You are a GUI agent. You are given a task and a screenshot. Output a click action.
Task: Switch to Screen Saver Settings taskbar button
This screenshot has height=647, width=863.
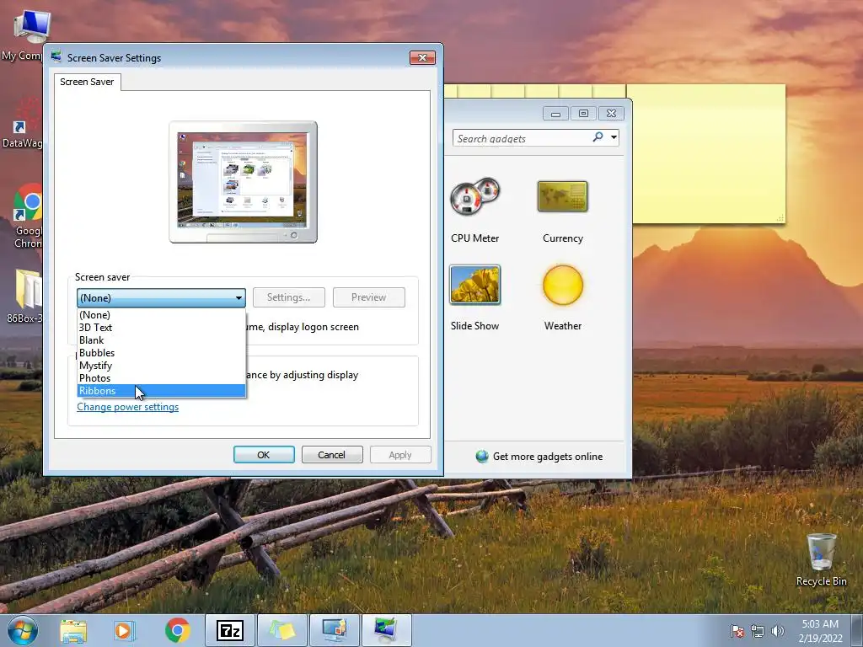(386, 630)
